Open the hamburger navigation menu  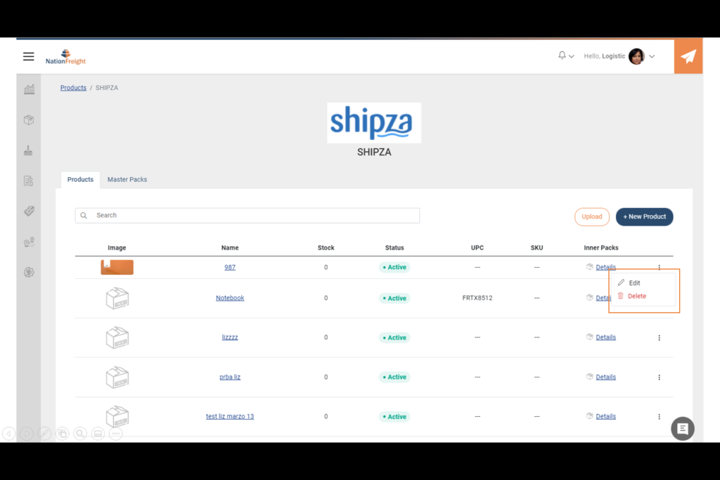click(x=28, y=56)
